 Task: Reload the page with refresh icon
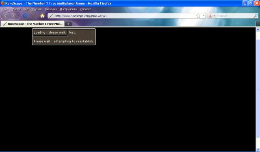tap(25, 16)
